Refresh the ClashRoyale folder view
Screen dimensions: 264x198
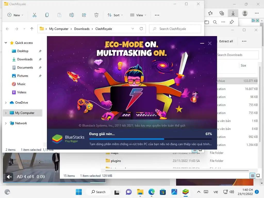click(141, 29)
